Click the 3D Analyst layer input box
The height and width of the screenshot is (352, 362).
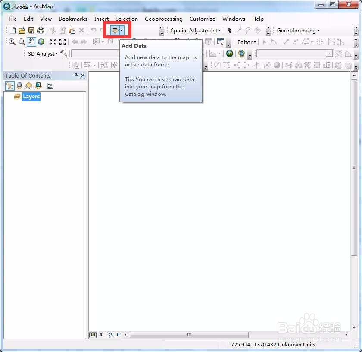click(x=95, y=53)
